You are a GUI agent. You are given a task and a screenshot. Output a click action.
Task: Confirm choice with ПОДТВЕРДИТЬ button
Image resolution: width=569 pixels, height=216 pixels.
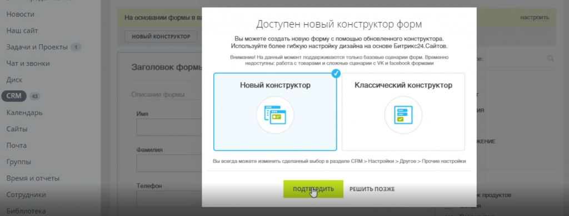point(313,189)
